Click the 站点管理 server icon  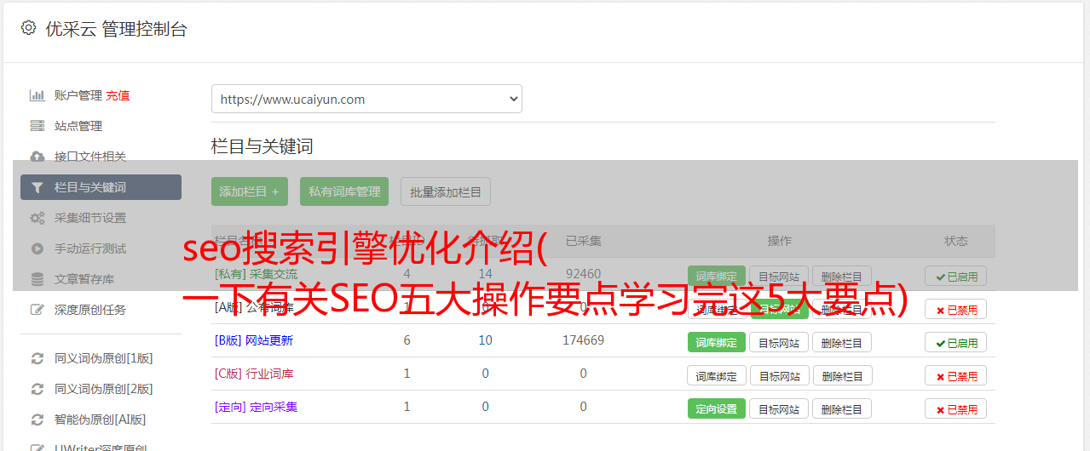(x=37, y=126)
